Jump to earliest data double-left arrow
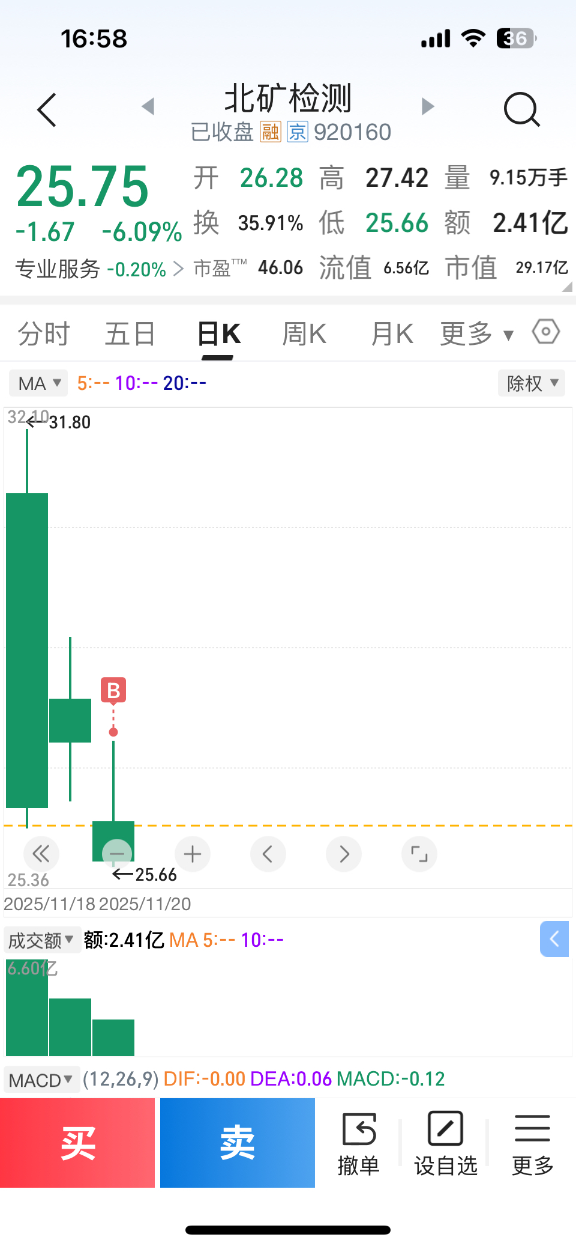 point(41,854)
